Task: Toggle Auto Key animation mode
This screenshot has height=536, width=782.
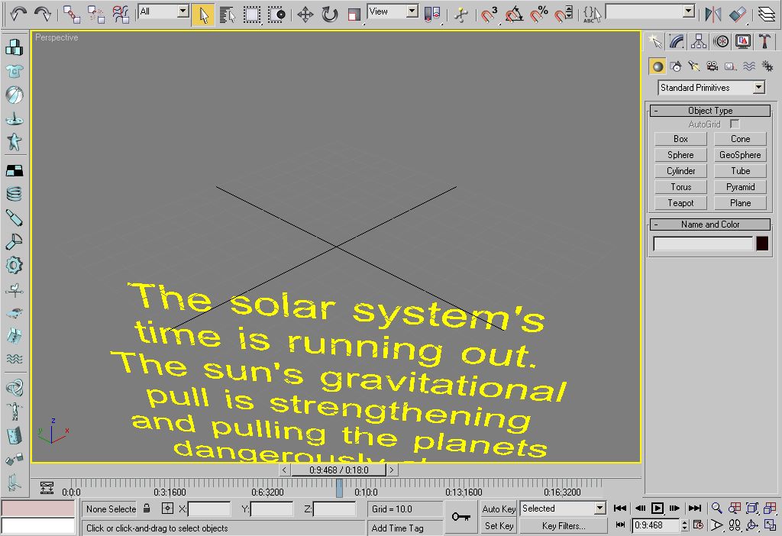Action: (x=499, y=509)
